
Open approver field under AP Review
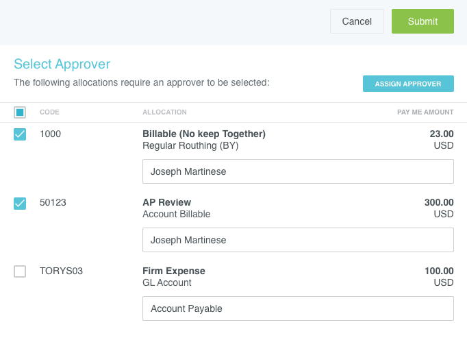pyautogui.click(x=298, y=240)
